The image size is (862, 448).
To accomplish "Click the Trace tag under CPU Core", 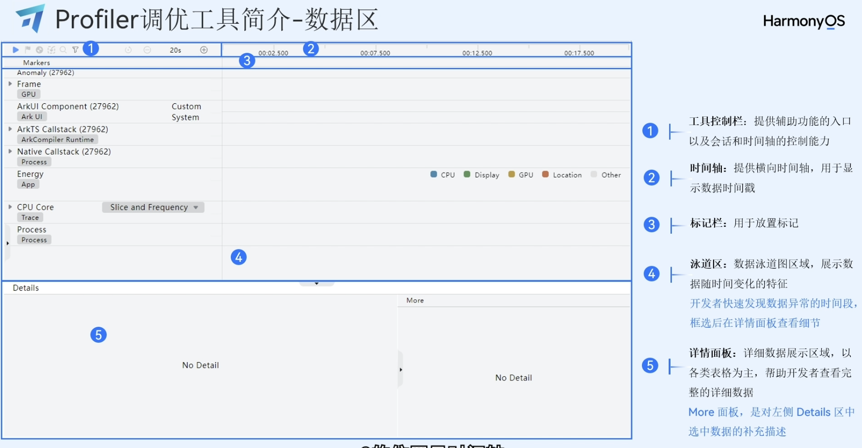I will tap(30, 217).
